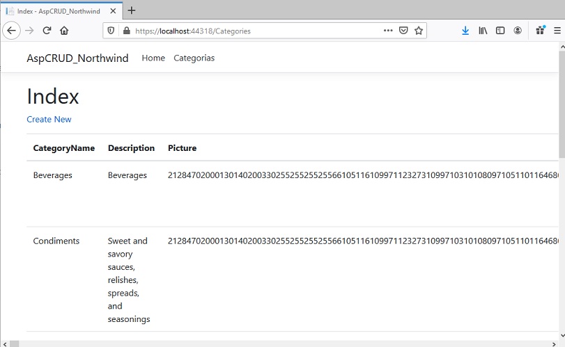The width and height of the screenshot is (565, 347).
Task: Show site security info via padlock icon
Action: tap(127, 31)
